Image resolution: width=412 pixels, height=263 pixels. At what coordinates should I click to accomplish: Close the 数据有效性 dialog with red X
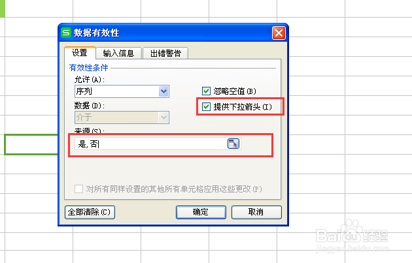click(x=279, y=33)
